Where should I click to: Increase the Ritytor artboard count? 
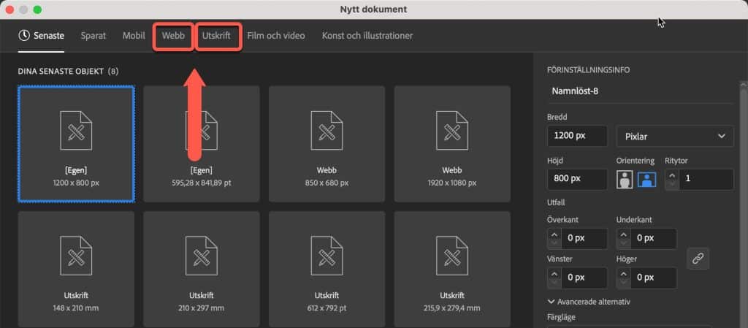672,175
